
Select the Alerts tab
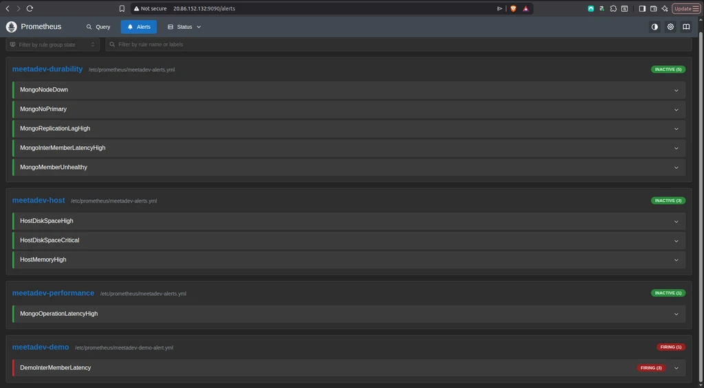pyautogui.click(x=139, y=27)
